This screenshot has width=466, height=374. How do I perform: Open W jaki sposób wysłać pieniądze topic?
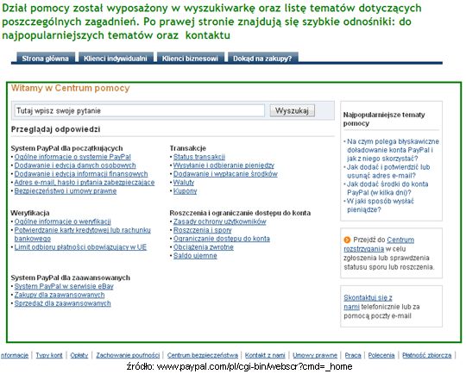tap(380, 205)
